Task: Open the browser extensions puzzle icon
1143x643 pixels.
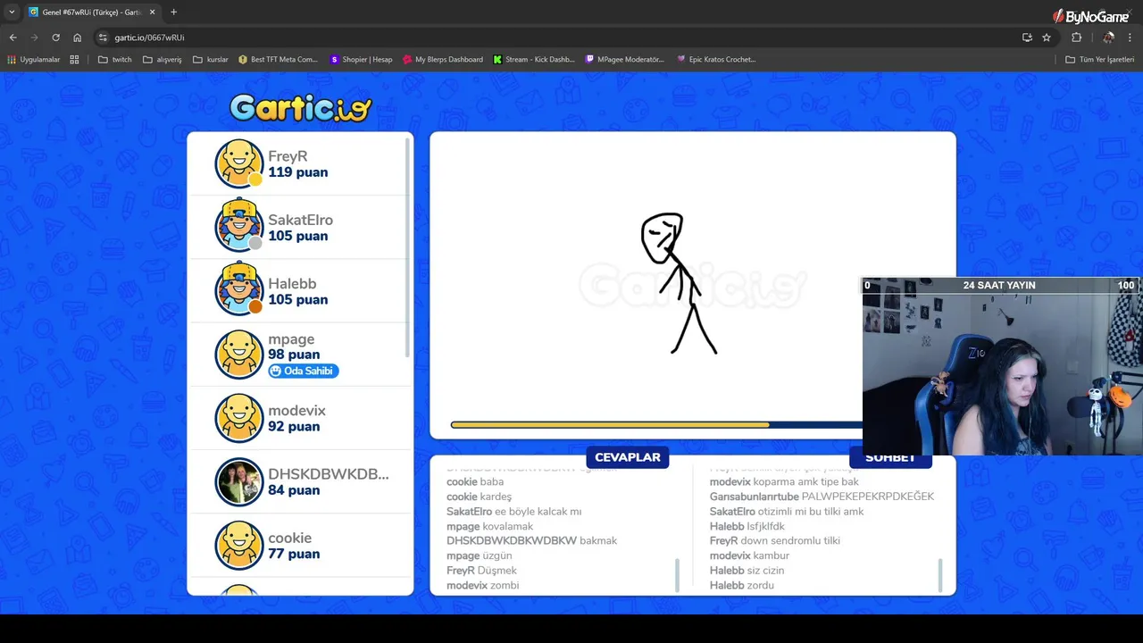Action: [1076, 38]
